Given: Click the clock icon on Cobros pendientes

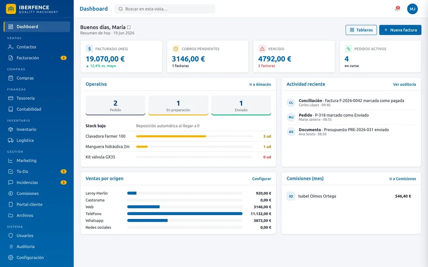Looking at the screenshot, I should 176,49.
